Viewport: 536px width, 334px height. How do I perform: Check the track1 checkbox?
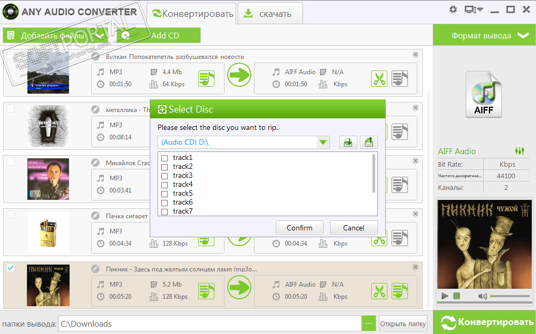pos(164,158)
